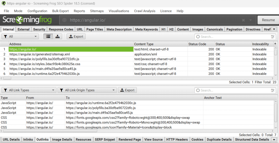The width and height of the screenshot is (279, 143).
Task: Switch to the Page Titles tab
Action: [x=95, y=29]
